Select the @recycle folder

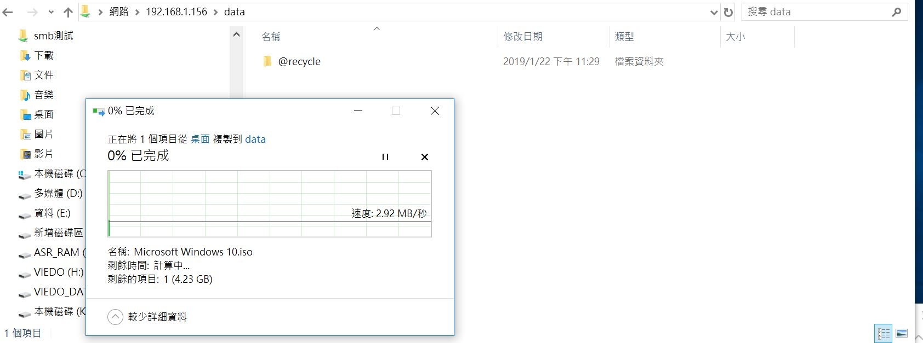tap(299, 61)
